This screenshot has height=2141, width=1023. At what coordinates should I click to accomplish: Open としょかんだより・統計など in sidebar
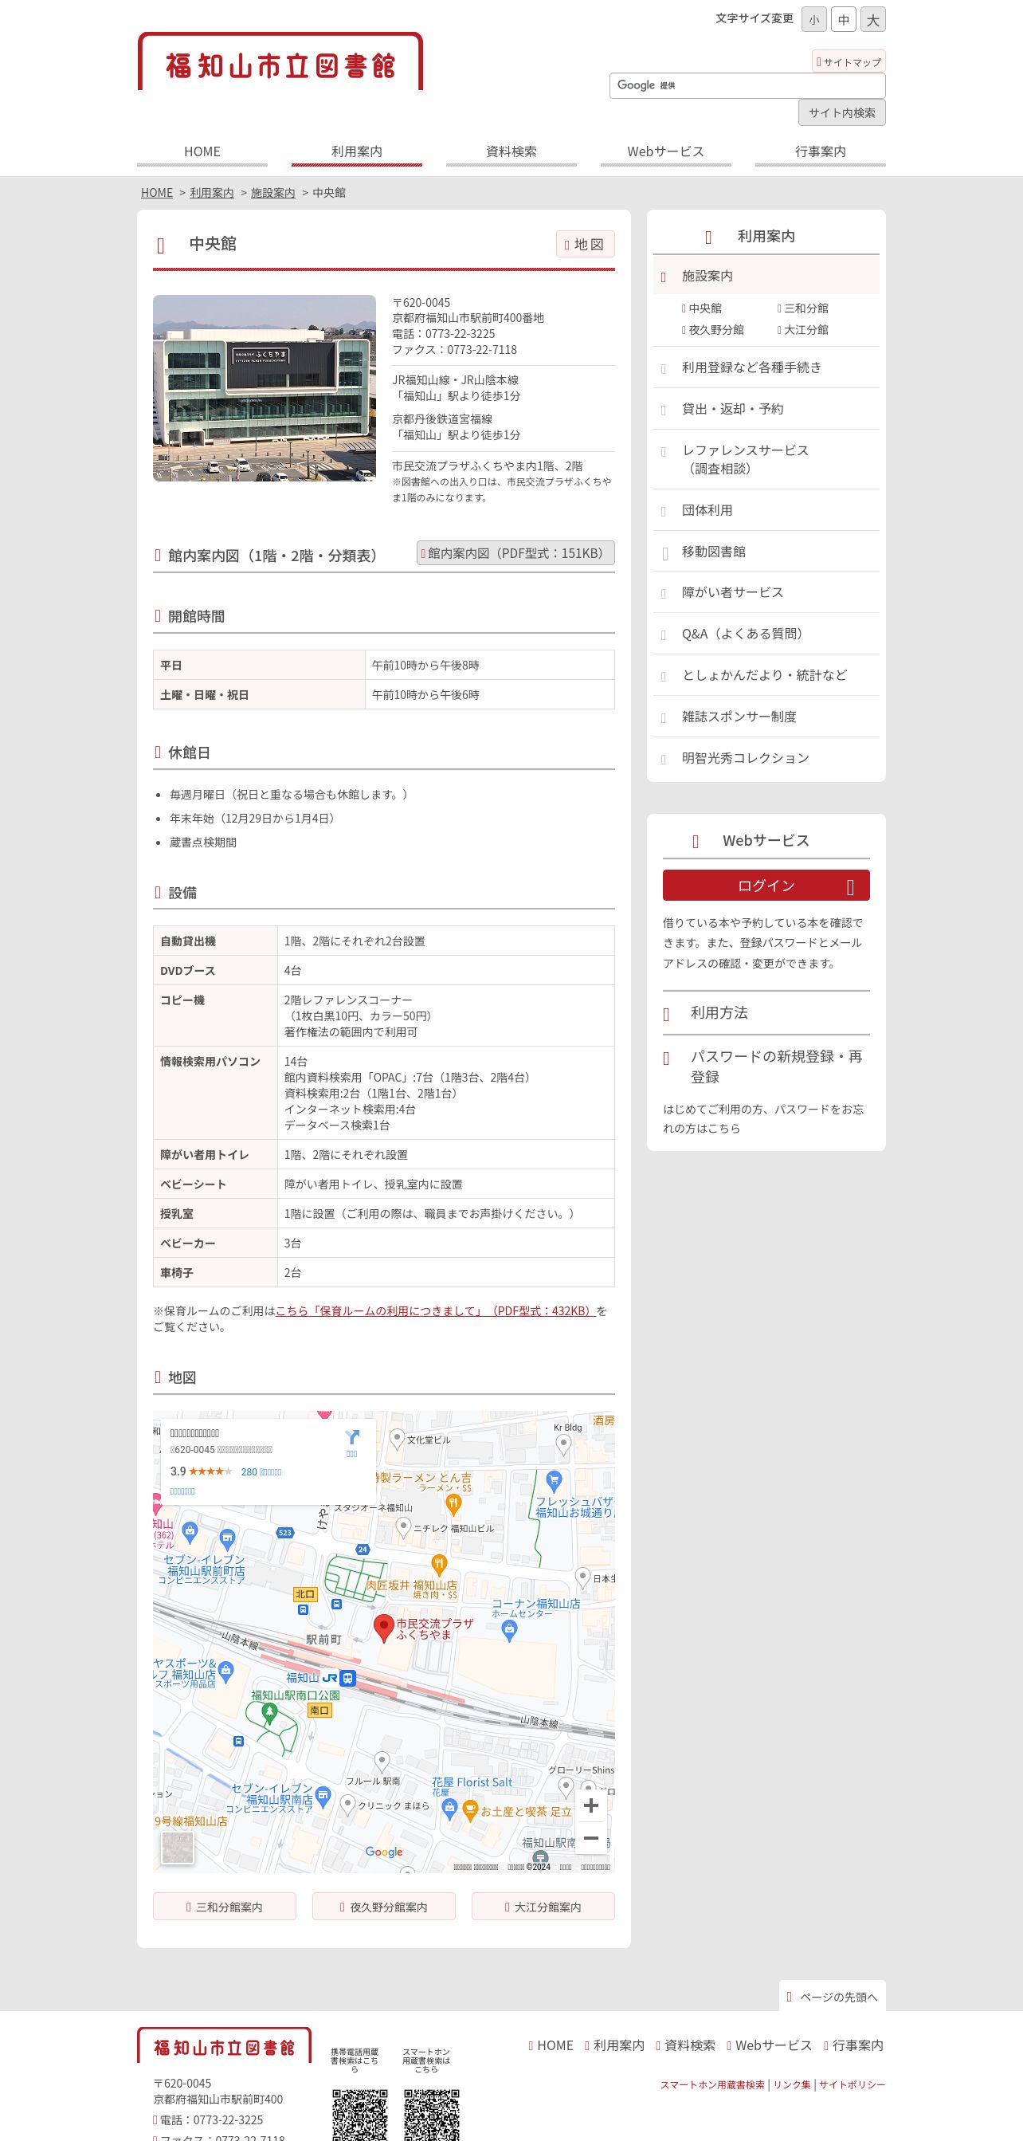pos(766,675)
